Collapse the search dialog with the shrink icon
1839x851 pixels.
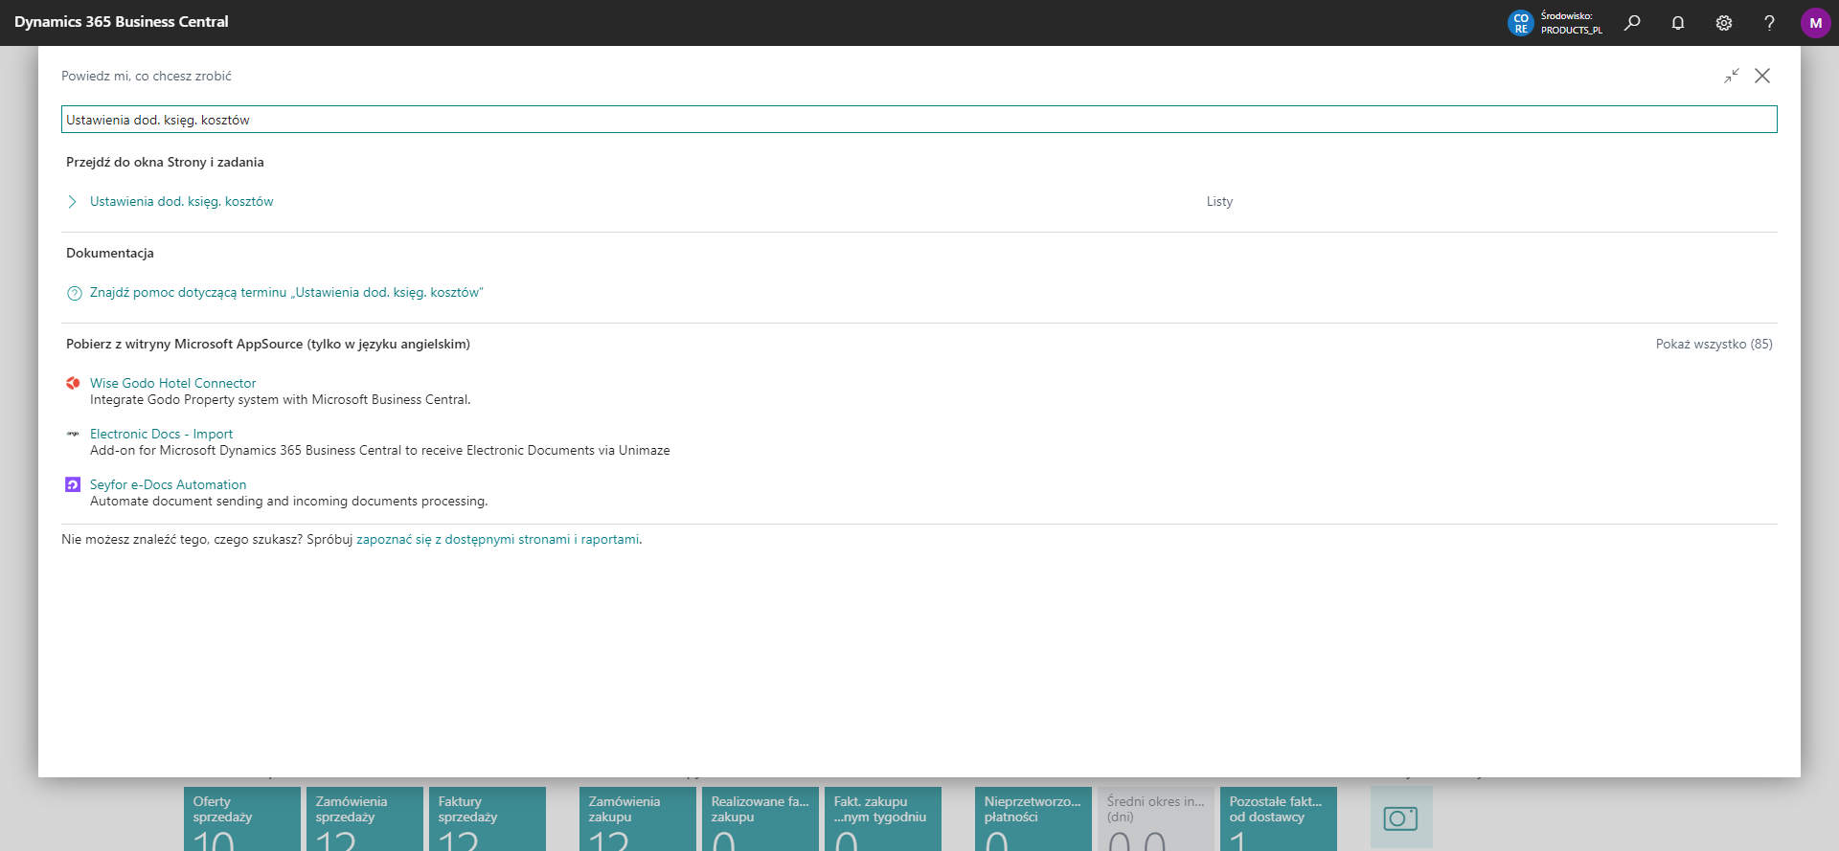pos(1732,76)
